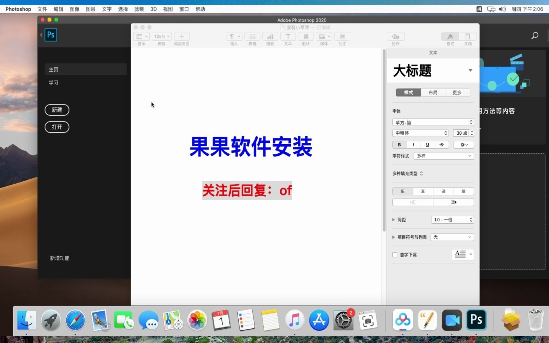Image resolution: width=549 pixels, height=343 pixels.
Task: Toggle underline U formatting
Action: [x=427, y=145]
